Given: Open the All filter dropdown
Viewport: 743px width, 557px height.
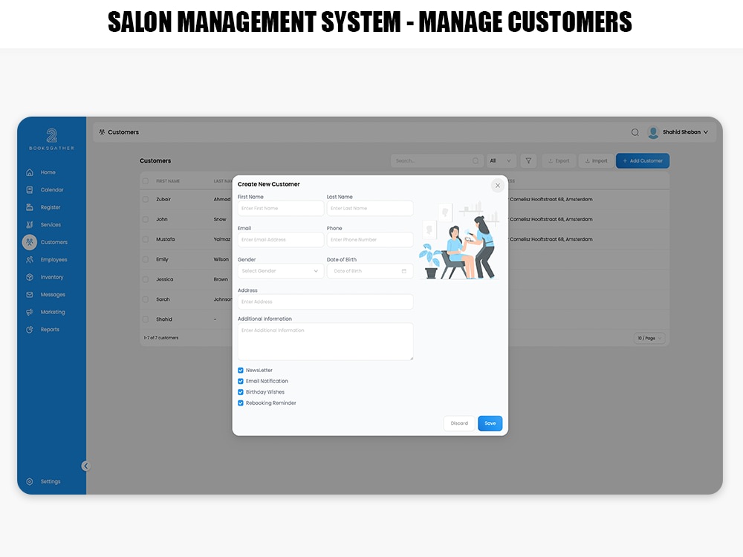Looking at the screenshot, I should [502, 161].
